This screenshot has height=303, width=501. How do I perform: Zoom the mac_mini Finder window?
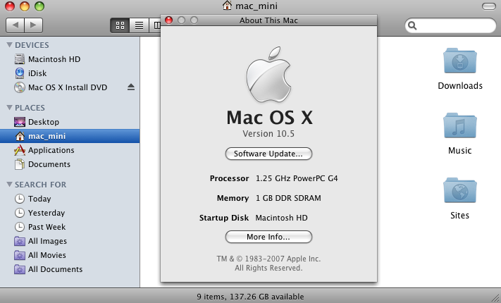[39, 6]
